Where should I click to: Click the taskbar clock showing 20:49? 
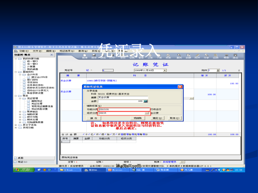[239, 170]
